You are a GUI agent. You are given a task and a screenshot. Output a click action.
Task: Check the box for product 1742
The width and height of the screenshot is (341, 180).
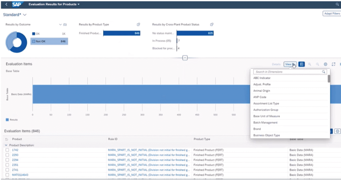[x=7, y=150]
